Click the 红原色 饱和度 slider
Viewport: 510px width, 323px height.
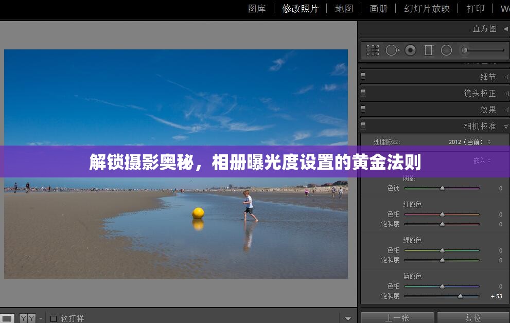tap(442, 224)
